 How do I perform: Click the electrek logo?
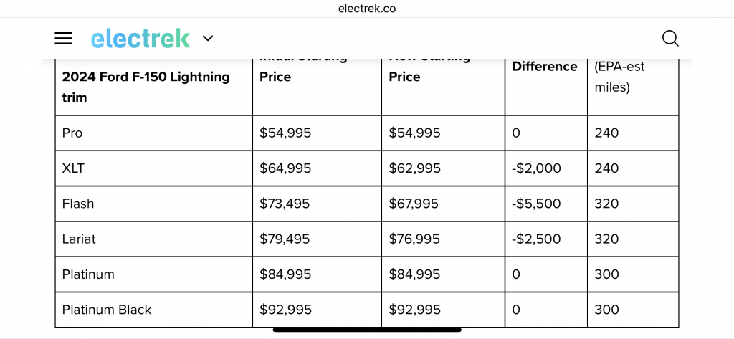click(x=140, y=39)
